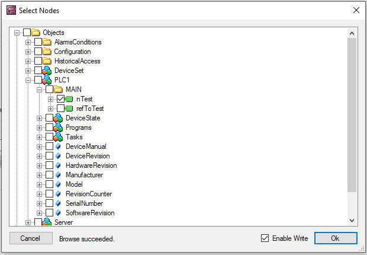Uncheck the nTest checkbox
This screenshot has width=367, height=255.
pos(60,99)
